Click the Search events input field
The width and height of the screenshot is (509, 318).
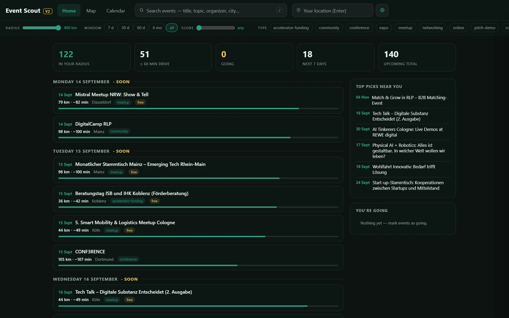[x=211, y=10]
